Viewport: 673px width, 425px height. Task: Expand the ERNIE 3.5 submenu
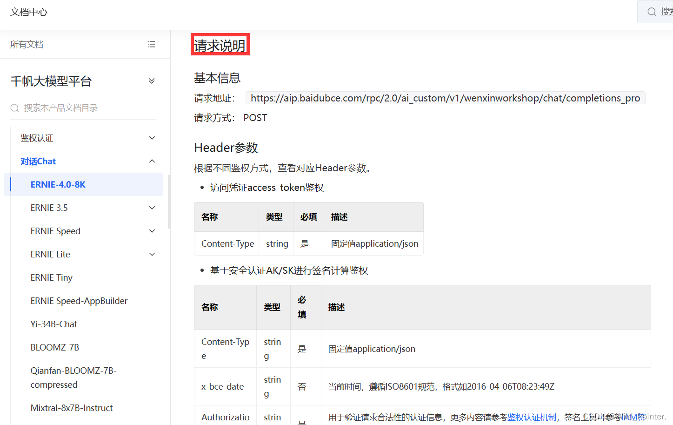click(x=152, y=208)
